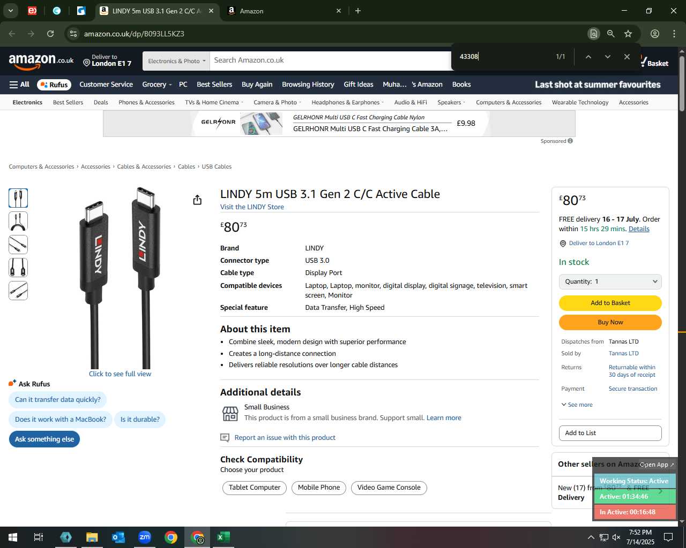Open Customer Service page
This screenshot has width=686, height=548.
[x=106, y=85]
